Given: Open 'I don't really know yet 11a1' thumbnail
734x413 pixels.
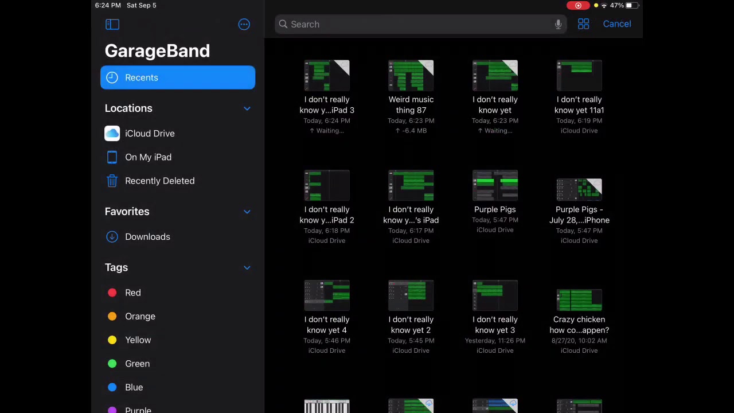Looking at the screenshot, I should click(579, 76).
